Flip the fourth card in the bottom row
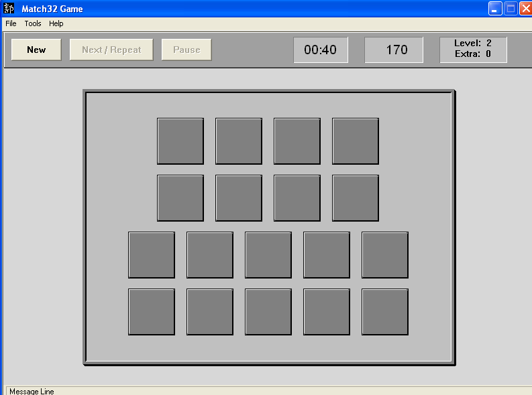This screenshot has height=395, width=532. click(x=327, y=312)
